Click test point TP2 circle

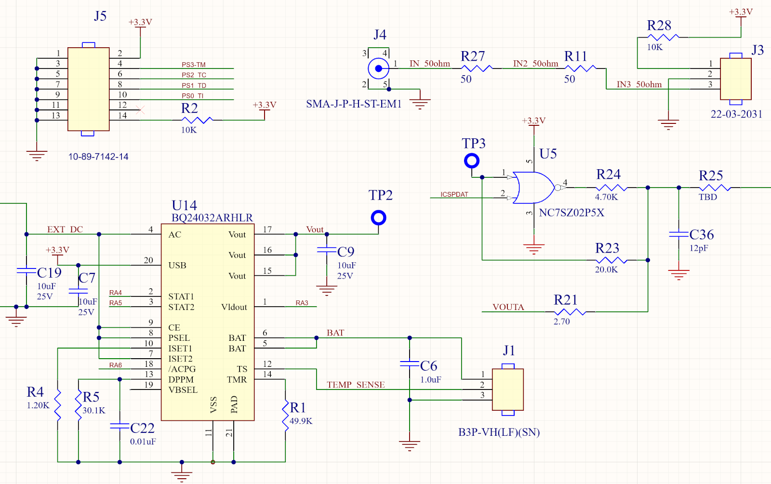coord(379,218)
